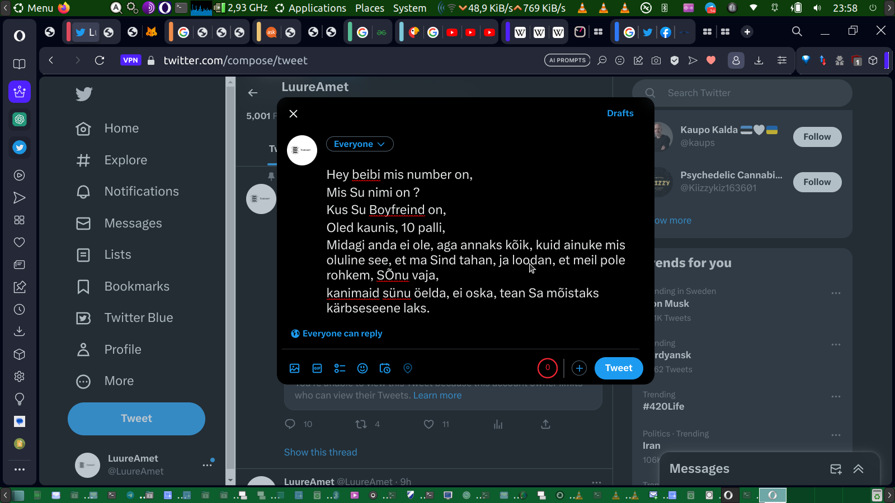
Task: Open Aria AI in Opera sidebar
Action: tap(20, 92)
